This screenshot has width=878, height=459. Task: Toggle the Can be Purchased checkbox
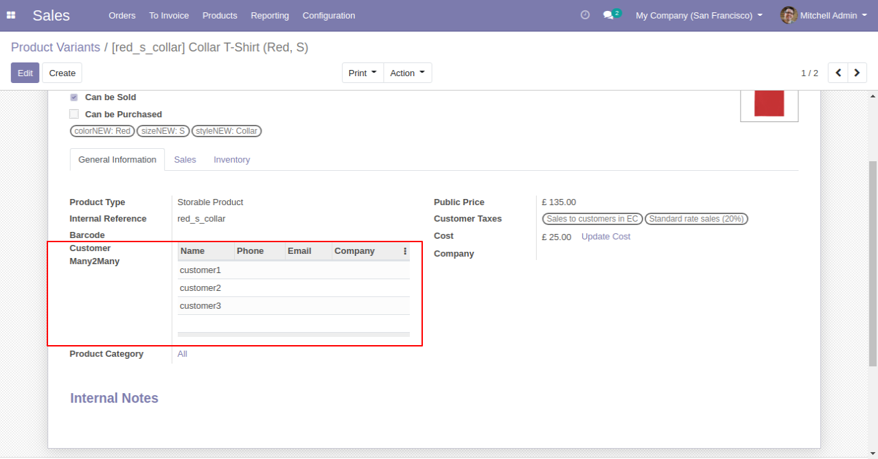pyautogui.click(x=74, y=114)
